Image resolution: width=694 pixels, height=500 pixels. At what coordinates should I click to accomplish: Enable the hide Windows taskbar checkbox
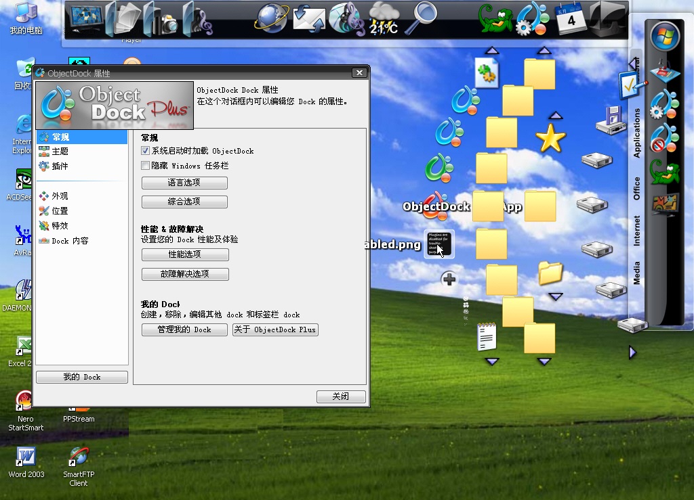click(145, 166)
